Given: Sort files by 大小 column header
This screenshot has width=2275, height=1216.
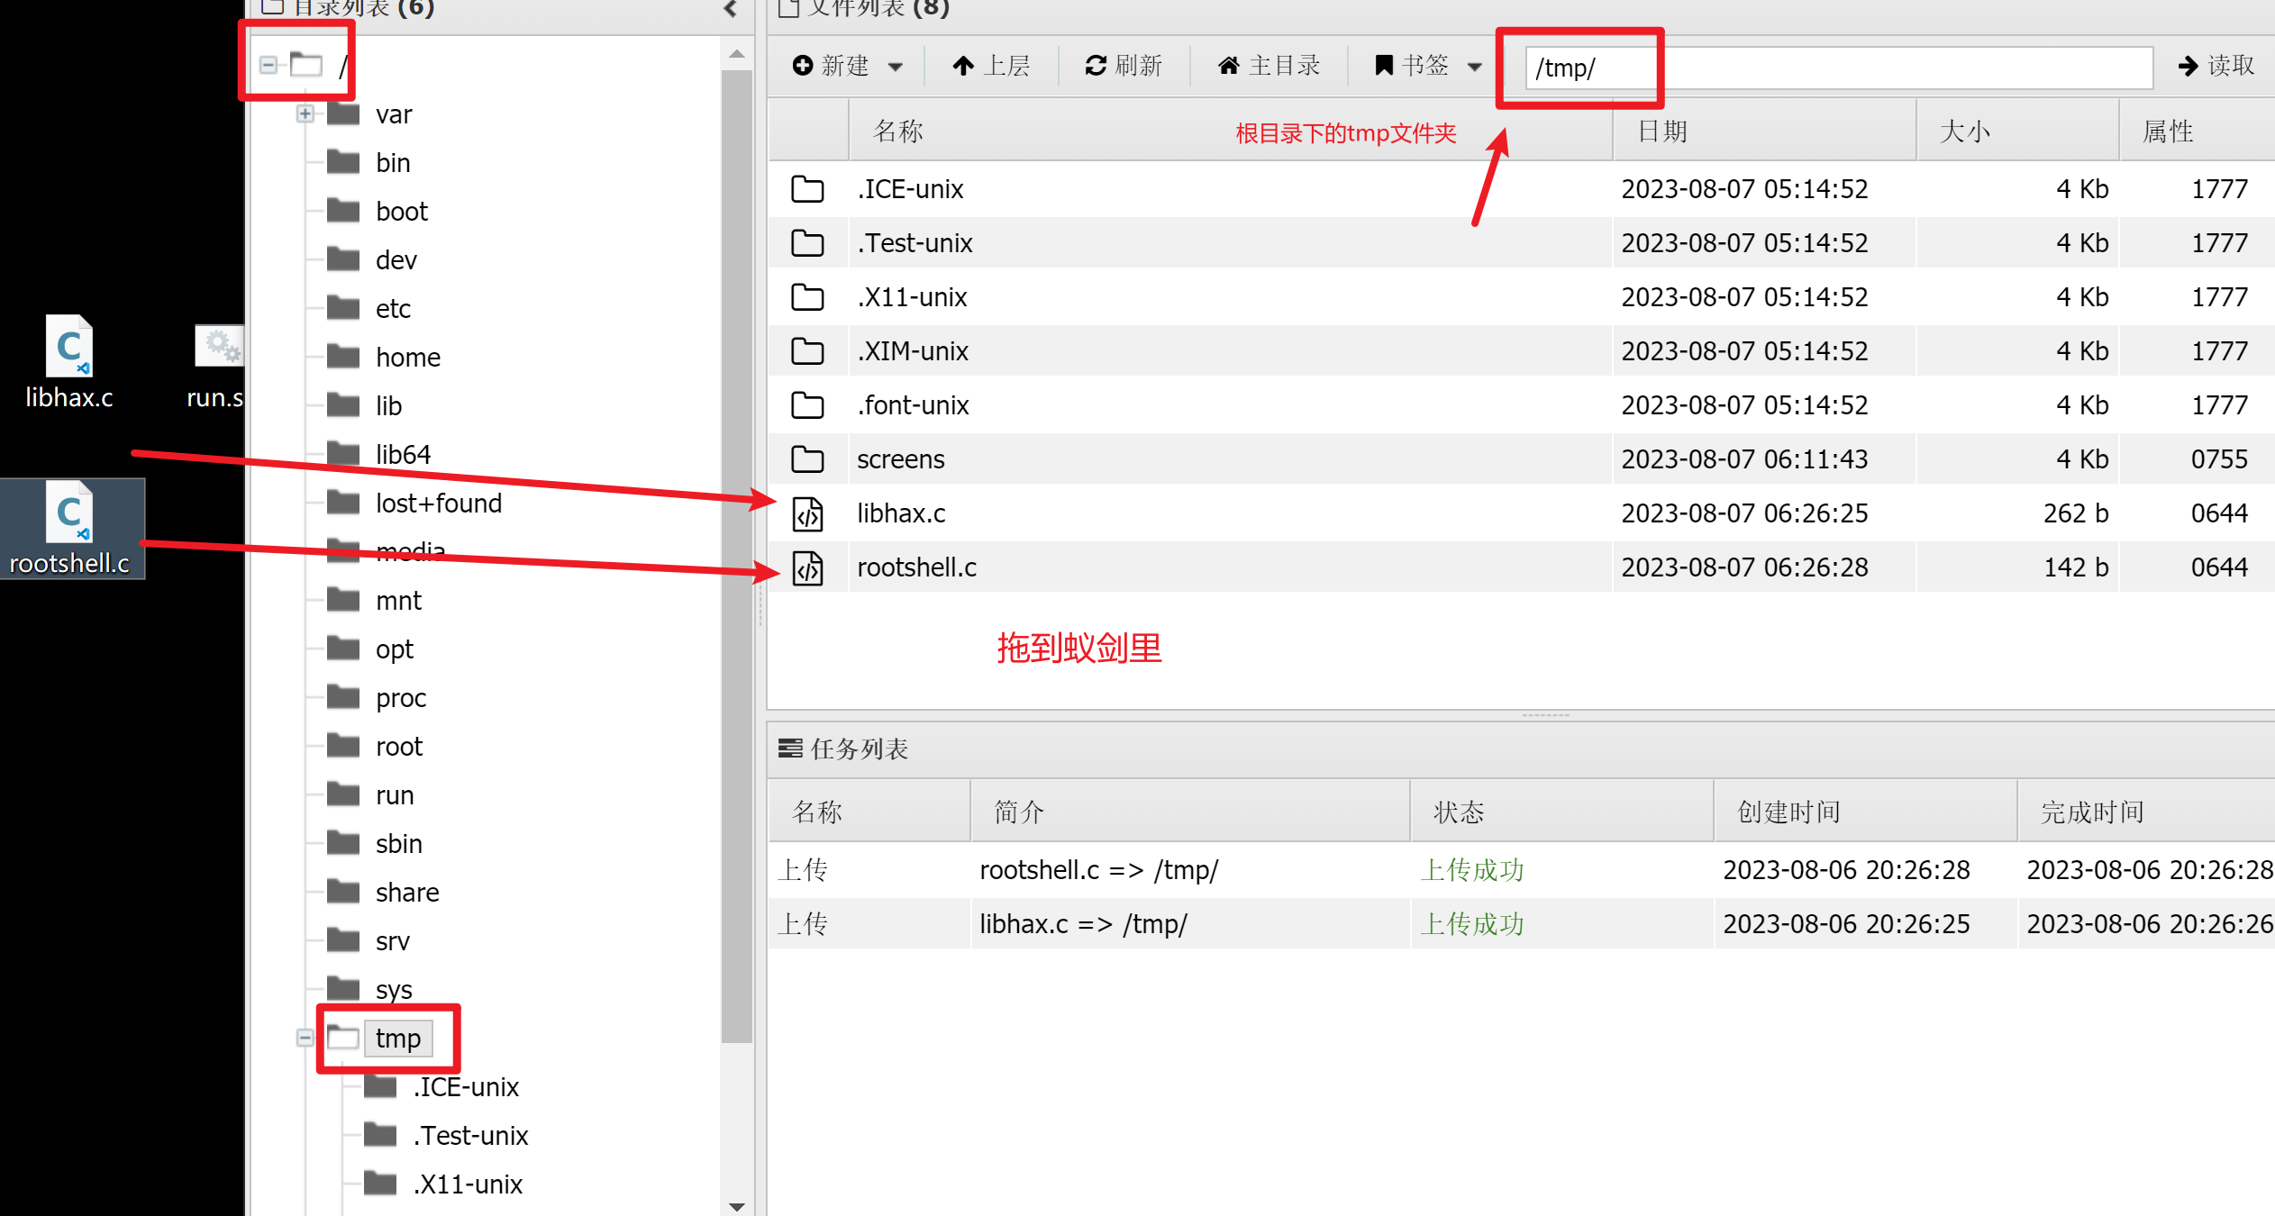Looking at the screenshot, I should pos(1964,132).
